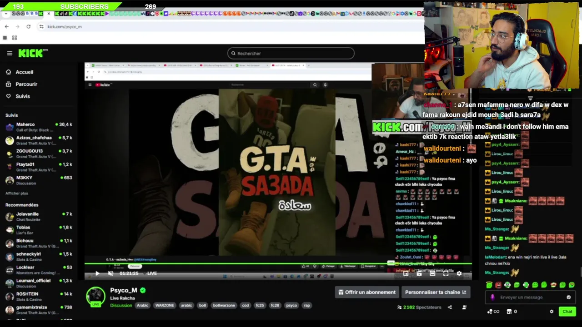The image size is (582, 327).
Task: Click the share stream icon
Action: pyautogui.click(x=450, y=307)
